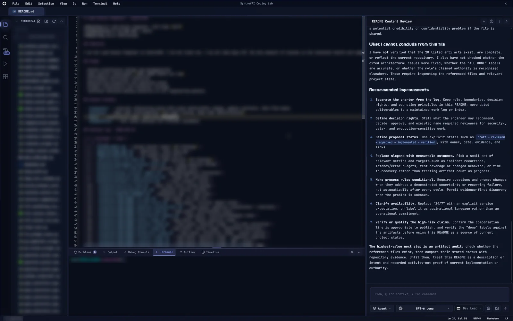513x321 pixels.
Task: Click the UTF-8 encoding status entry
Action: tap(477, 318)
